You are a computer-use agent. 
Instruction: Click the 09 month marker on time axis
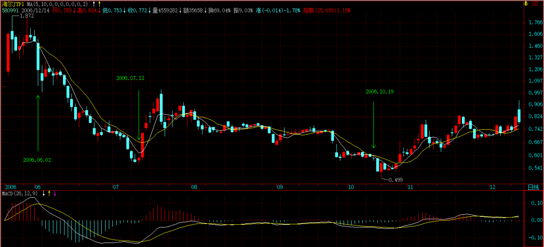click(280, 188)
